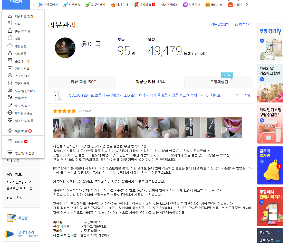Select the 생활용품 bottle icon
This screenshot has height=243, width=299.
10,53
